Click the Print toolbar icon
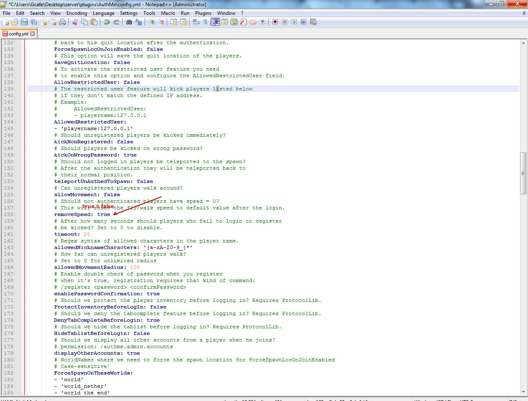This screenshot has width=528, height=401. tap(62, 22)
